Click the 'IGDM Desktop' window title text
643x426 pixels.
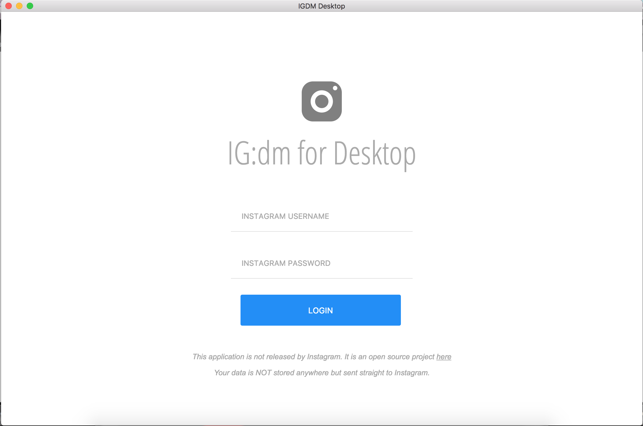(x=321, y=6)
